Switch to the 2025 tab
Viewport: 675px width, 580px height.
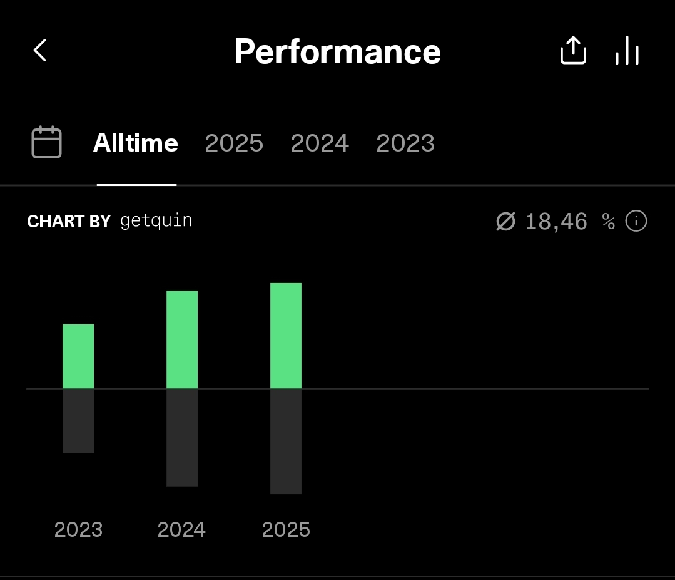(234, 143)
